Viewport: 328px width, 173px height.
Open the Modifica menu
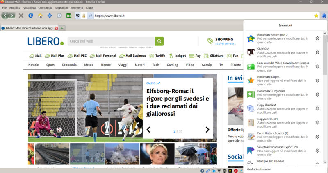pyautogui.click(x=15, y=8)
